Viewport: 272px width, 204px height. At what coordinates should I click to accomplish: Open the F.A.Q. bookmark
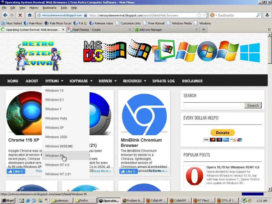pos(80,23)
